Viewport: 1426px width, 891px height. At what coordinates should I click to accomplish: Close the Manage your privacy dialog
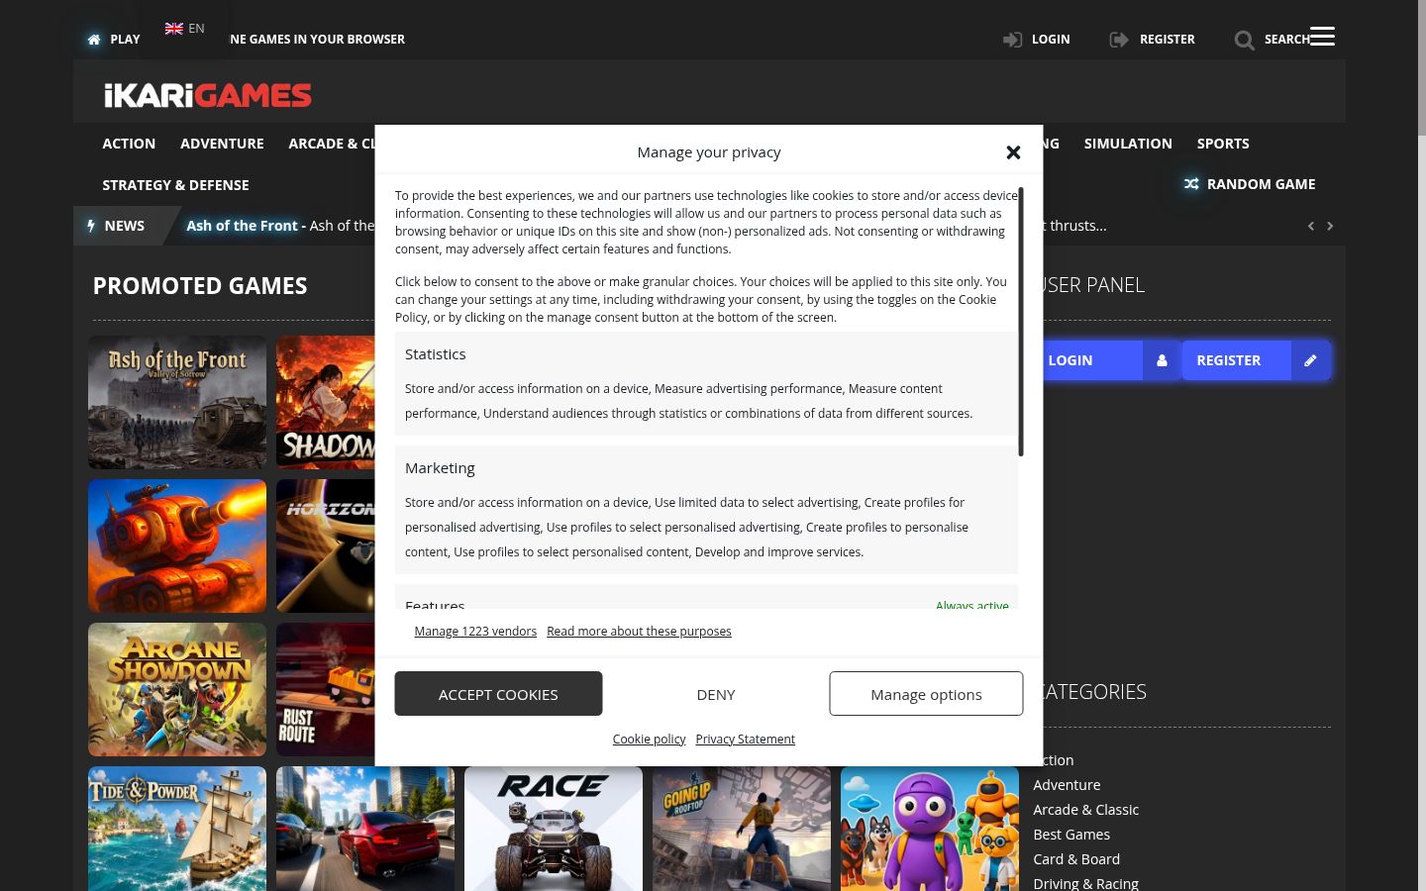point(1013,152)
